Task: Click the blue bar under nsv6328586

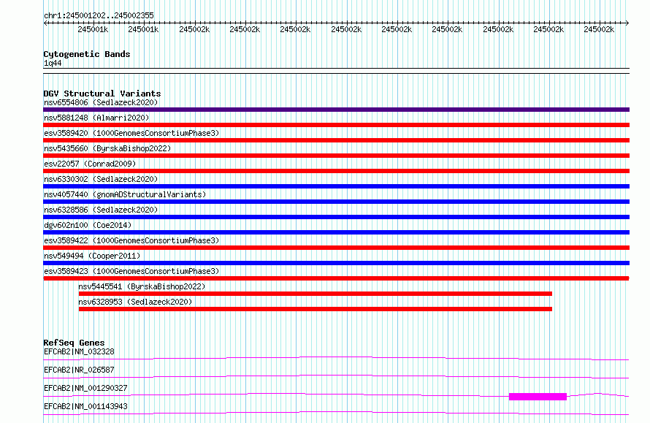Action: tap(336, 217)
